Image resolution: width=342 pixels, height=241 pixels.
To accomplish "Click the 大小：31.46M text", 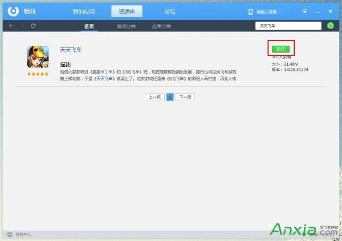I will (x=285, y=64).
